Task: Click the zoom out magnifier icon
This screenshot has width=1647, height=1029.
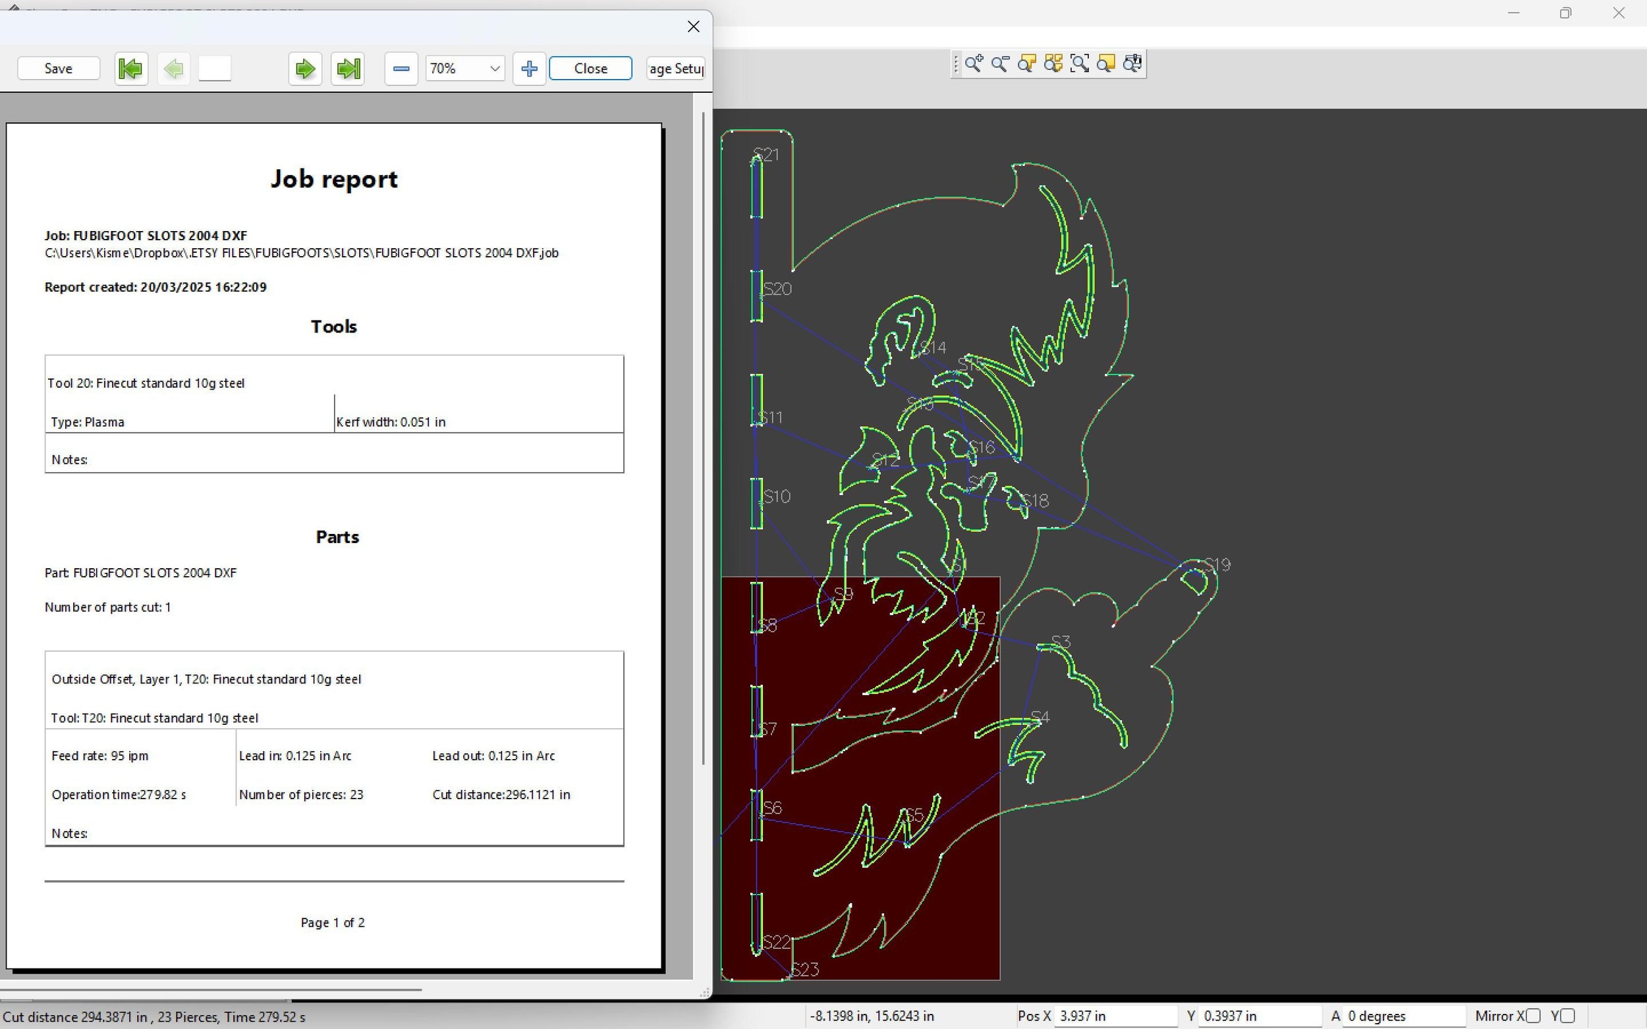Action: click(1000, 64)
